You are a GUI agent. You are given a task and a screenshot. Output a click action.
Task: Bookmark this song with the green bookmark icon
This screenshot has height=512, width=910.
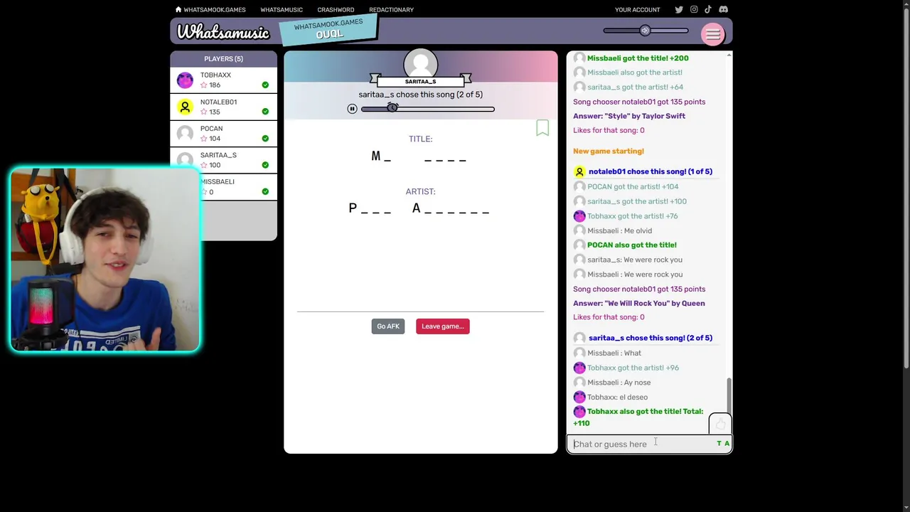[542, 128]
